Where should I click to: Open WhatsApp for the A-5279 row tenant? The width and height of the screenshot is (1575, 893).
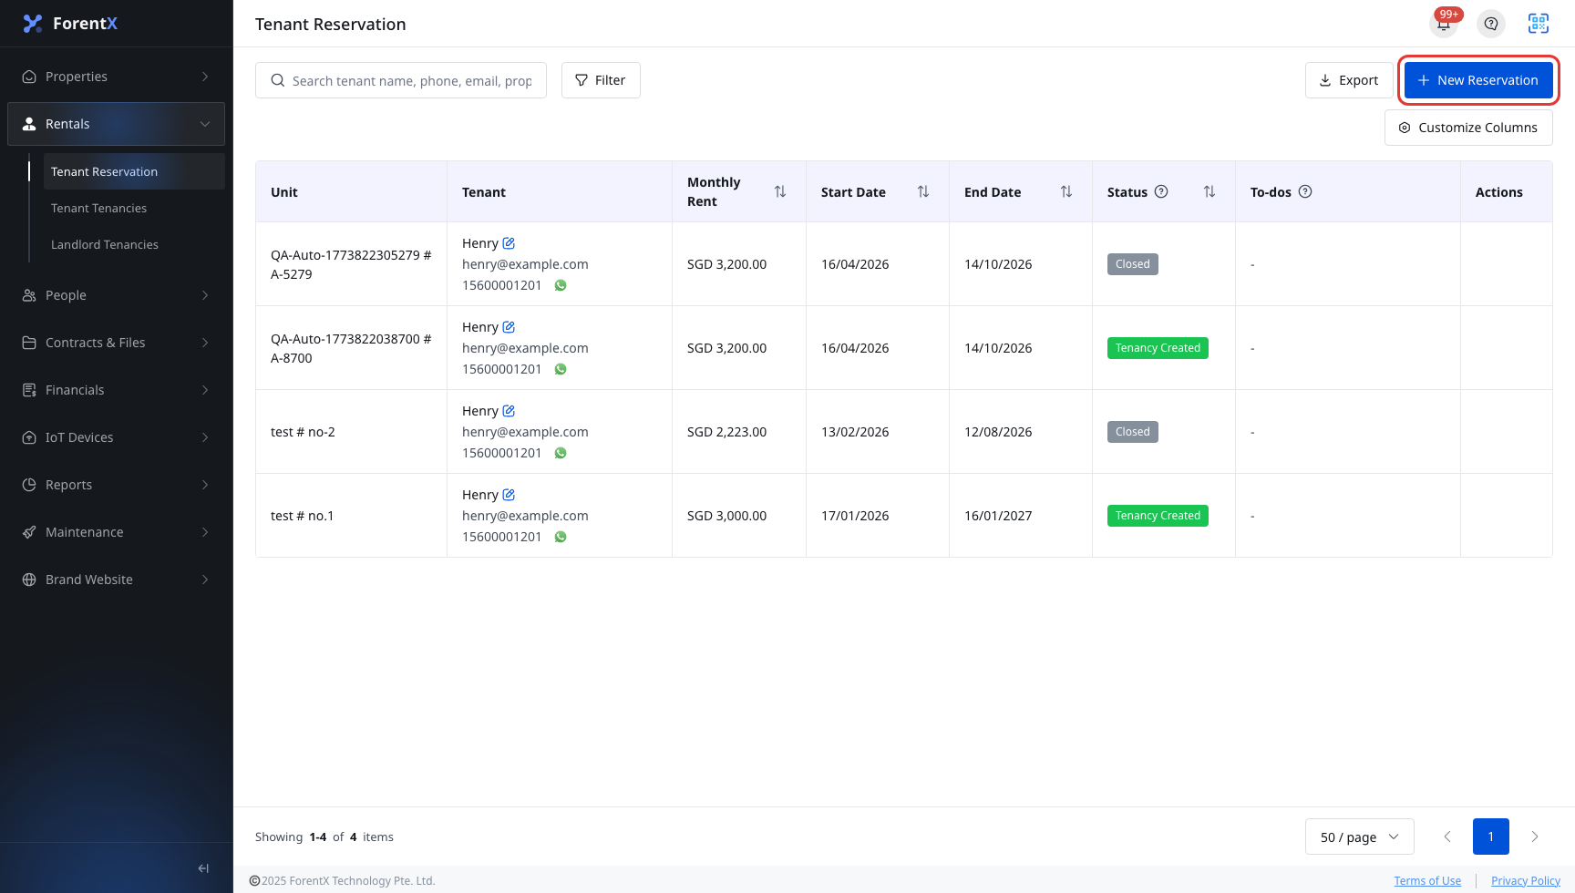click(x=561, y=285)
